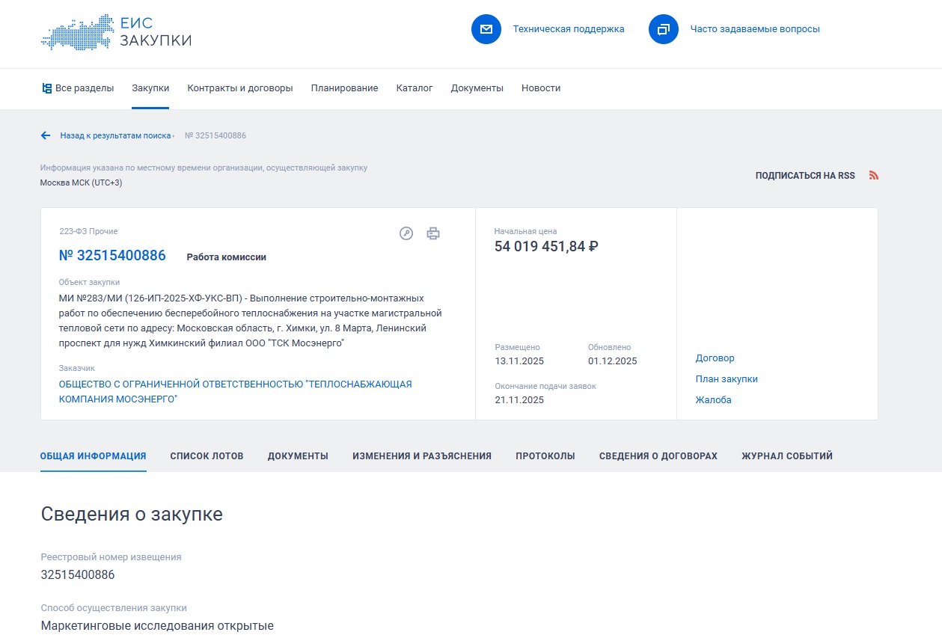Click the FAQ round blue icon
Viewport: 942px width, 644px height.
(x=663, y=29)
